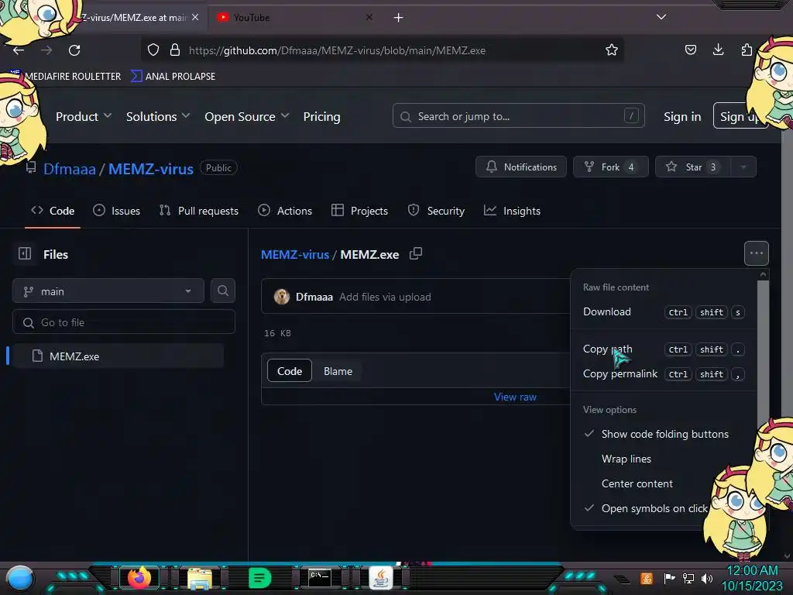Image resolution: width=793 pixels, height=595 pixels.
Task: Select MEMZ.exe in the file tree
Action: point(118,356)
